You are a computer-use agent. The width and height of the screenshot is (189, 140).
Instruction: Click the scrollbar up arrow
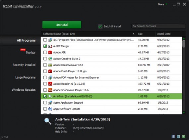(184, 39)
